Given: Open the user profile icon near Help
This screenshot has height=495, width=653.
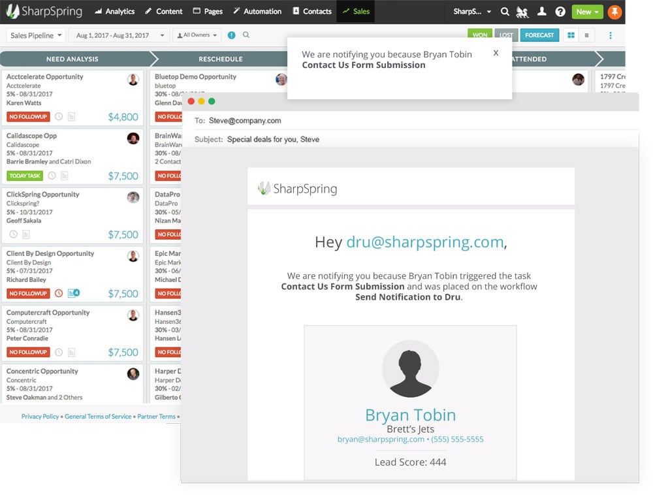Looking at the screenshot, I should click(x=542, y=11).
